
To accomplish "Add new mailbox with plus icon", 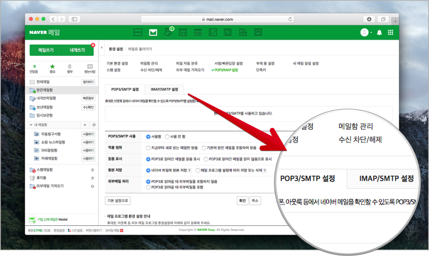I will (85, 125).
